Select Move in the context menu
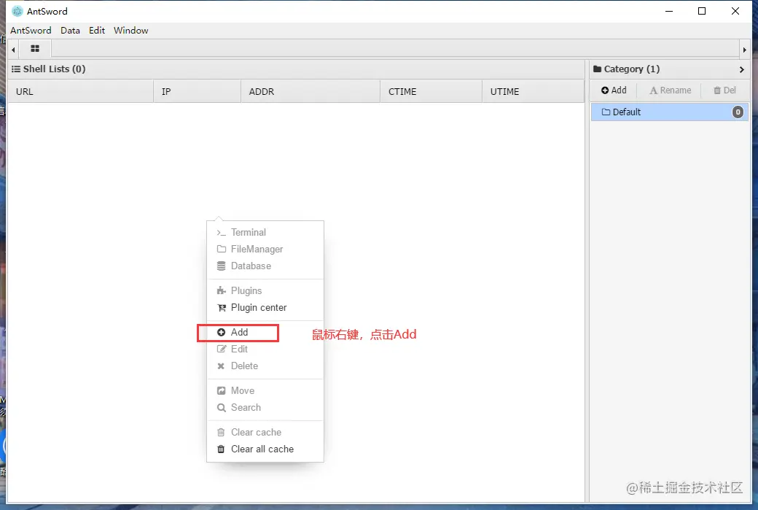 (x=265, y=391)
